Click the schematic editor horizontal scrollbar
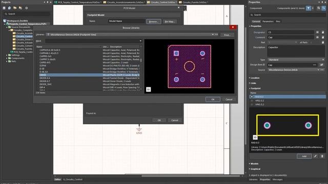 pos(190,176)
